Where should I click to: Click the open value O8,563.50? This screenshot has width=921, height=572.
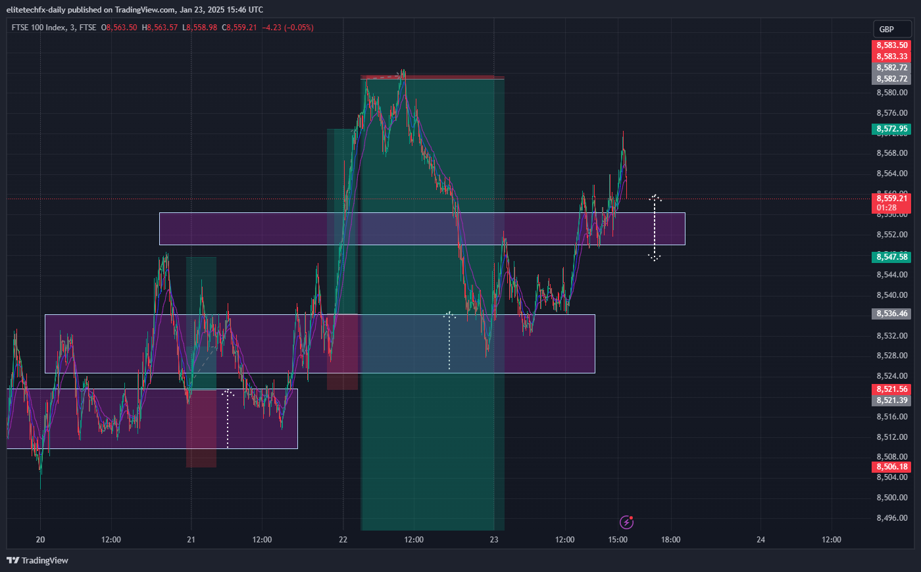119,28
